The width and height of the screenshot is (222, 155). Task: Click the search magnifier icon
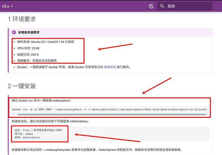pos(162,6)
